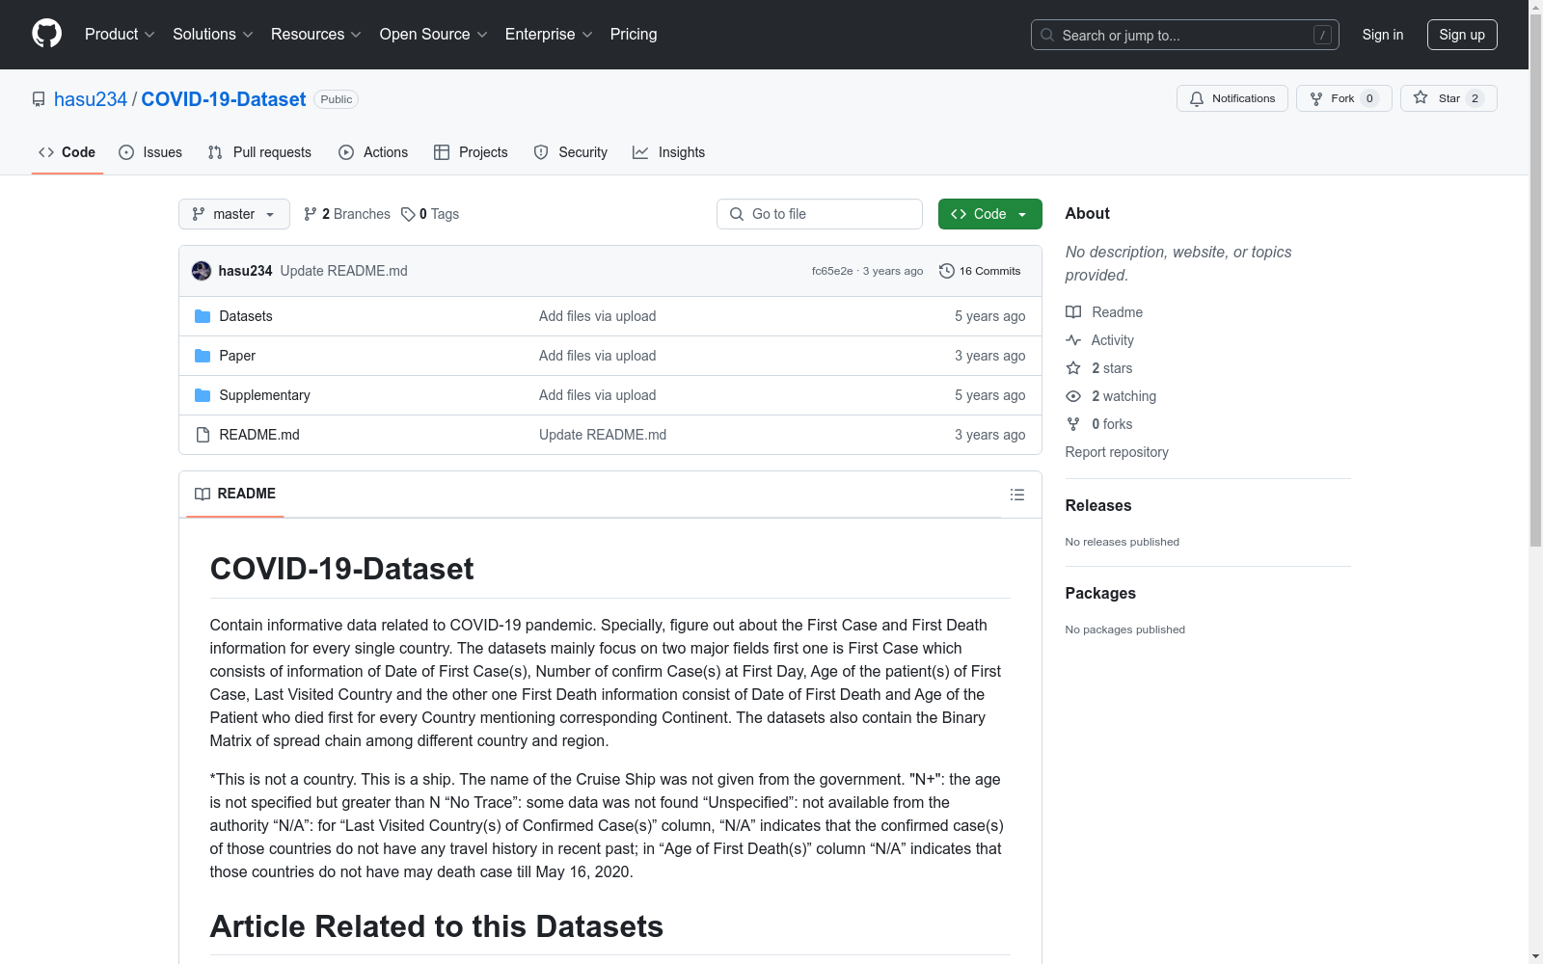Screen dimensions: 1543x964
Task: Click the Search or jump to field
Action: [x=1185, y=35]
